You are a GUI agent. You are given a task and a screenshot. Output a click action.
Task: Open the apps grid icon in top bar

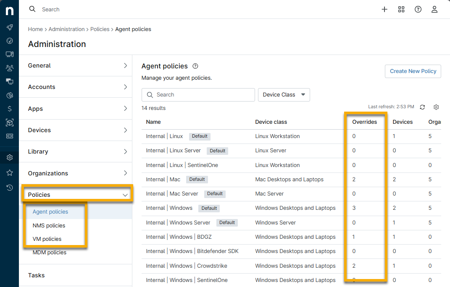click(x=401, y=9)
